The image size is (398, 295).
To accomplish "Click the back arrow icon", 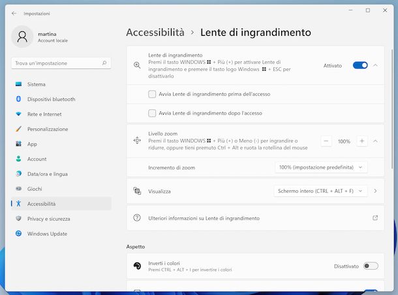I will [14, 14].
